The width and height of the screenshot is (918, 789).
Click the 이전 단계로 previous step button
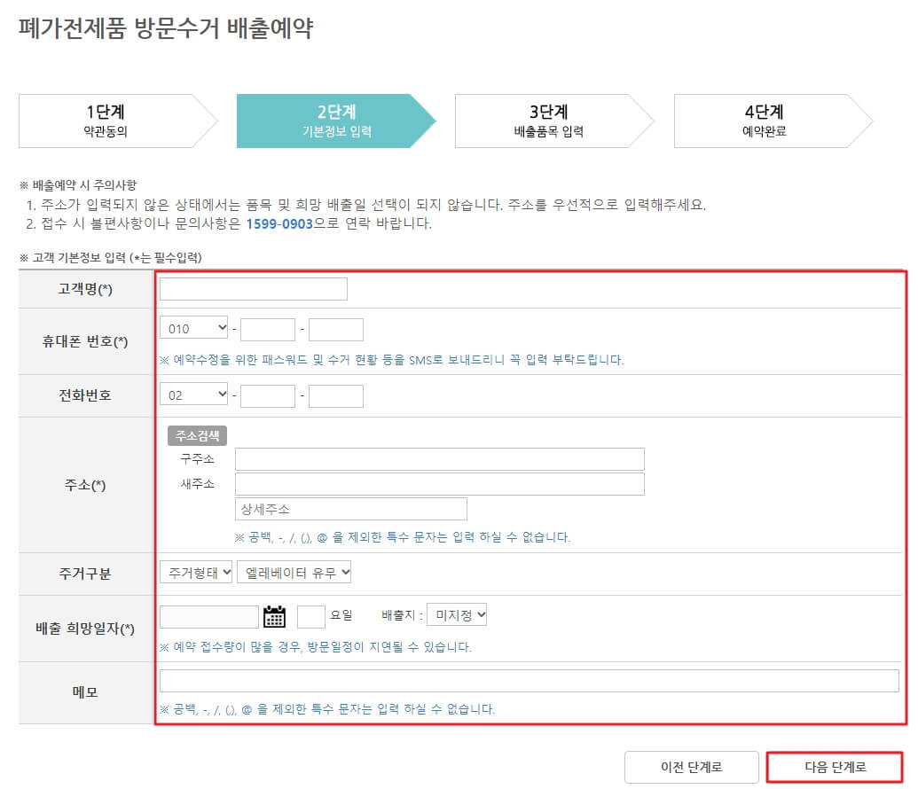click(x=692, y=768)
